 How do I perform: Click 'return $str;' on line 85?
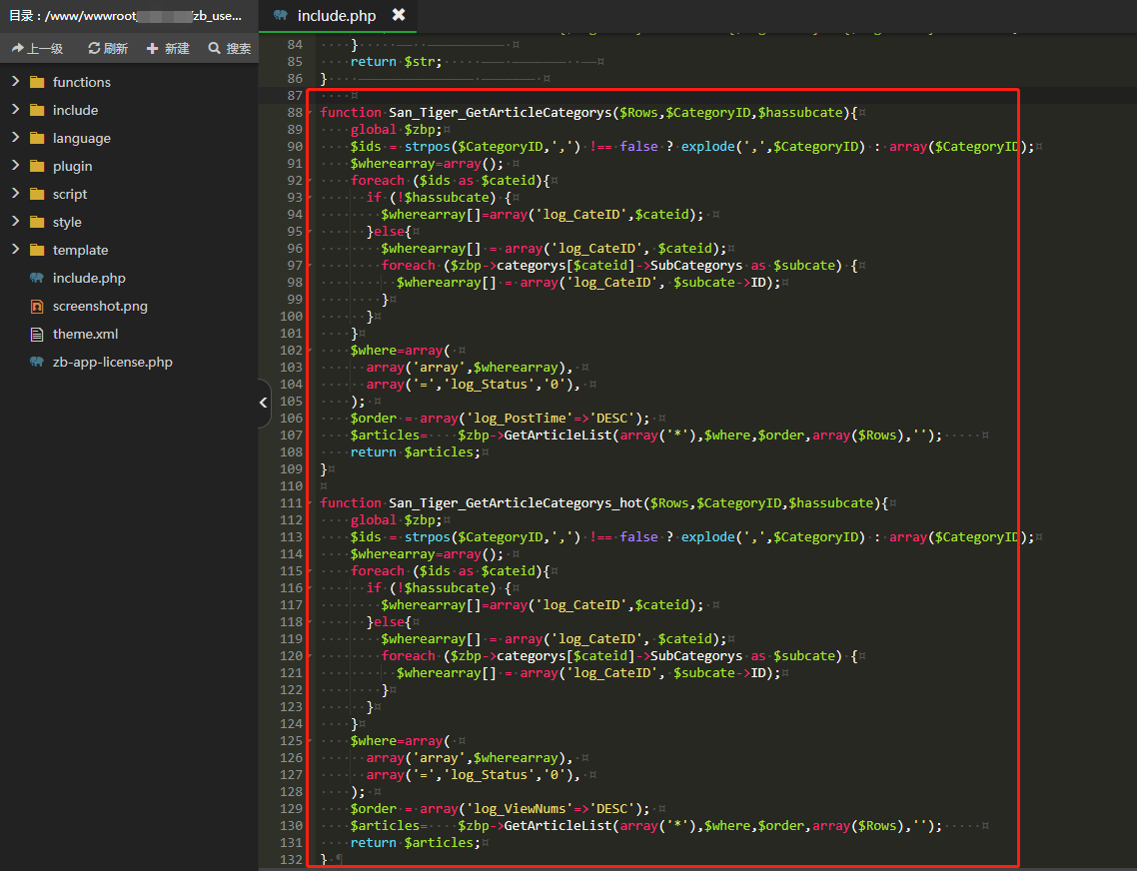[396, 62]
